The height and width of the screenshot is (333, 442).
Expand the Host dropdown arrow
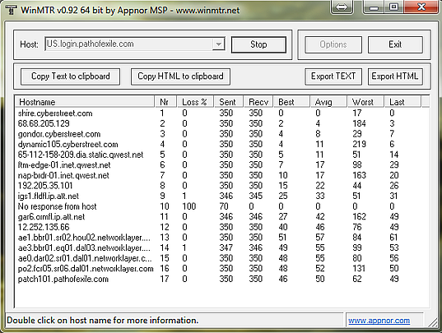point(218,44)
